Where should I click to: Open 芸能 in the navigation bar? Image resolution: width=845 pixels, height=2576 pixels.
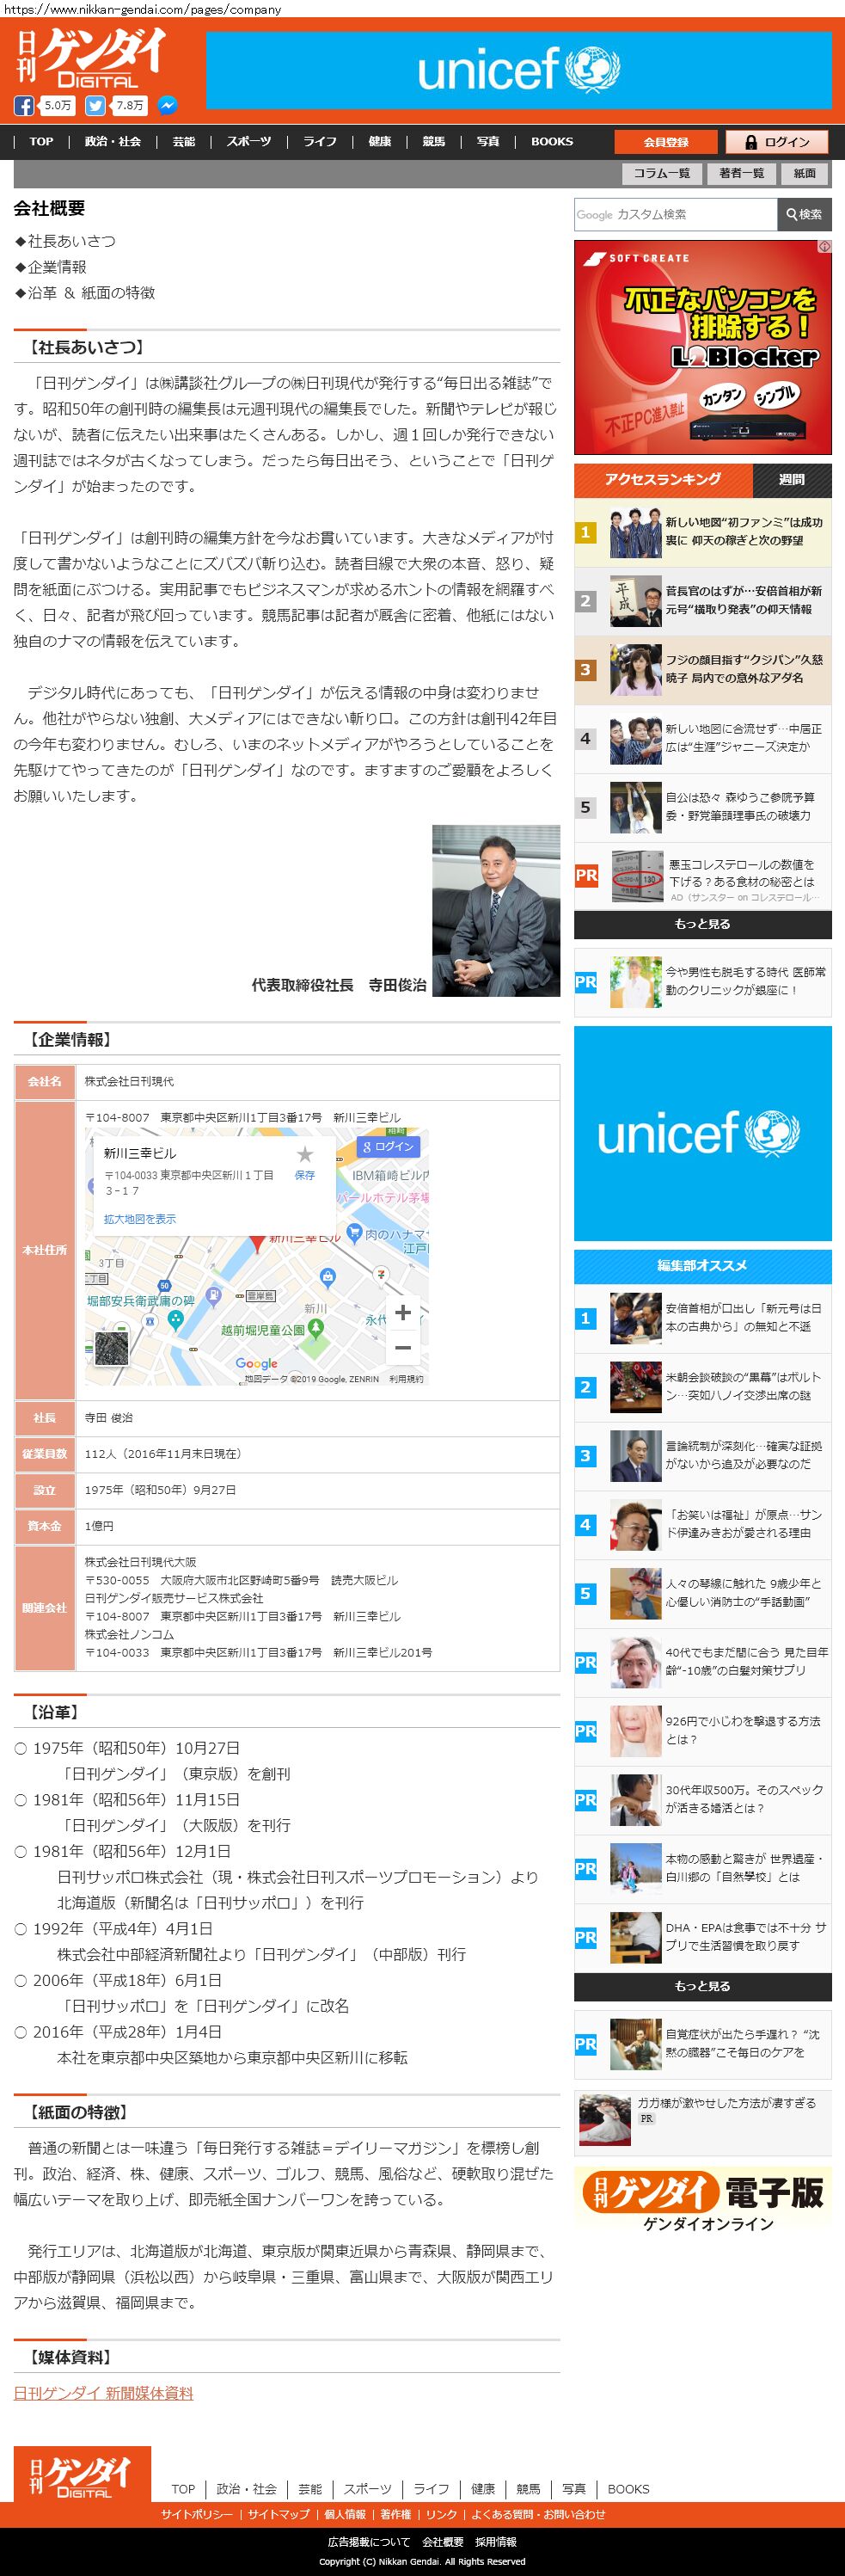coord(184,141)
